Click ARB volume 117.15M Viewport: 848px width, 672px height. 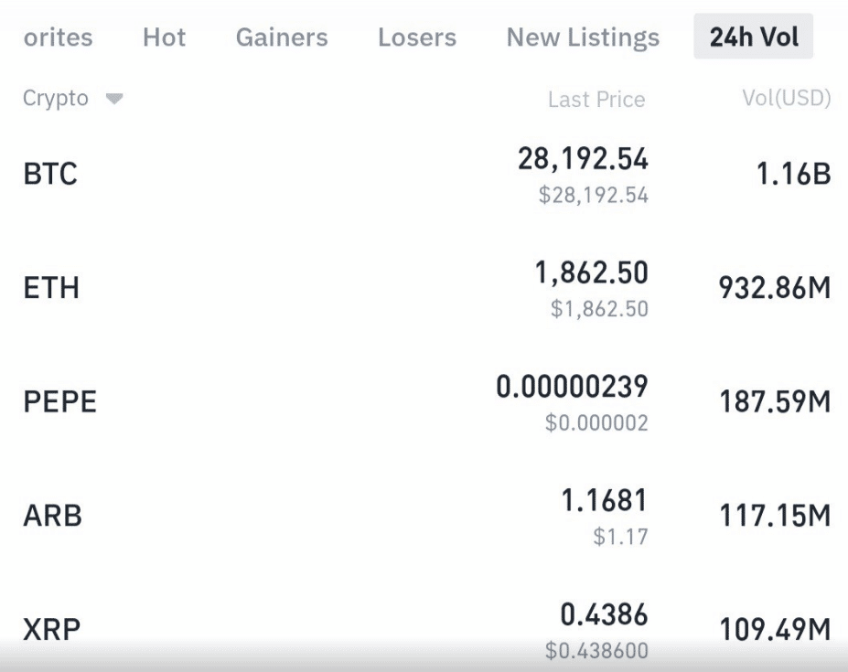pos(775,516)
